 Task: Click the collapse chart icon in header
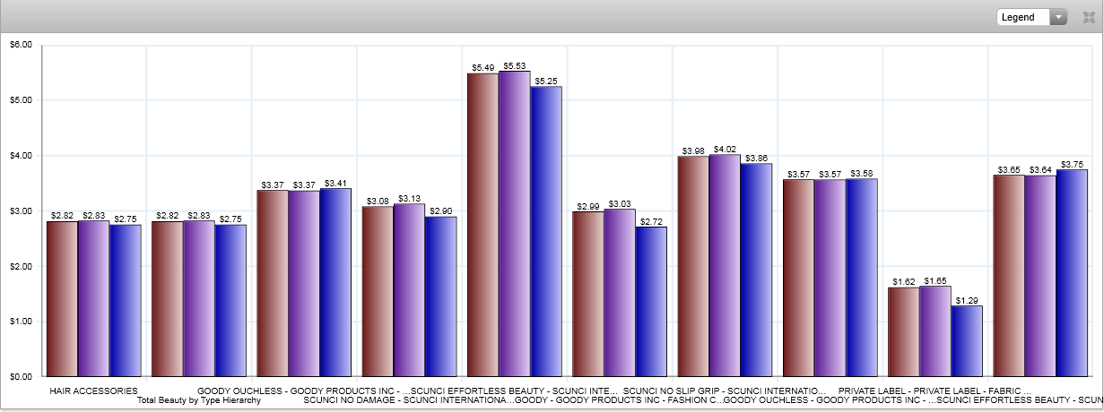pos(1089,17)
